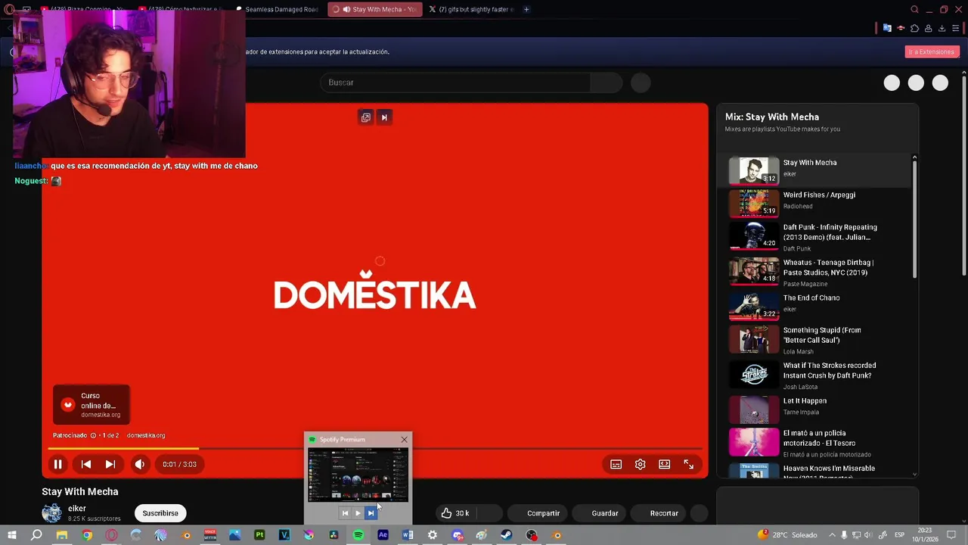Viewport: 968px width, 545px height.
Task: Open the translate icon in browser toolbar
Action: point(887,28)
